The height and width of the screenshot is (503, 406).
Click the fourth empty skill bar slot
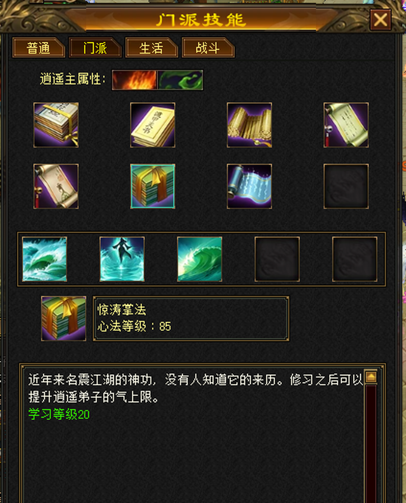point(277,259)
